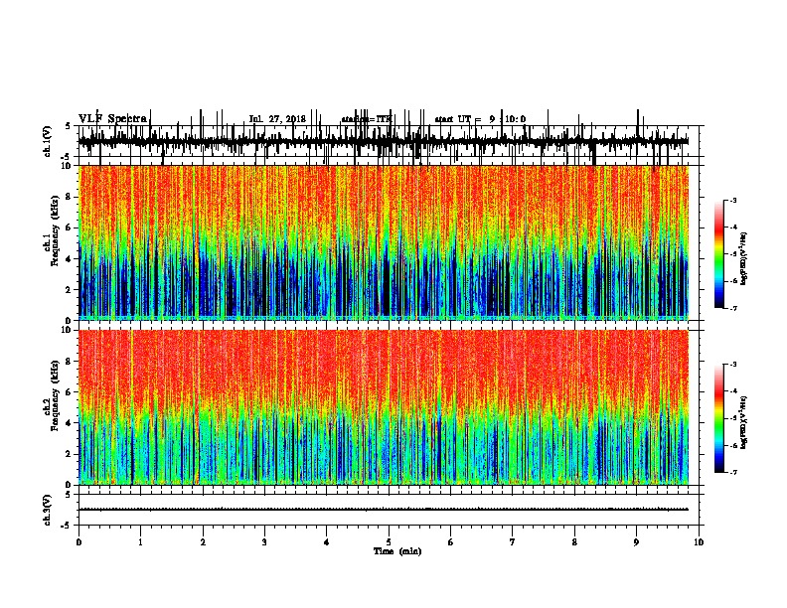787x608 pixels.
Task: Click inside the ch.2 spectrogram panel
Action: 384,407
